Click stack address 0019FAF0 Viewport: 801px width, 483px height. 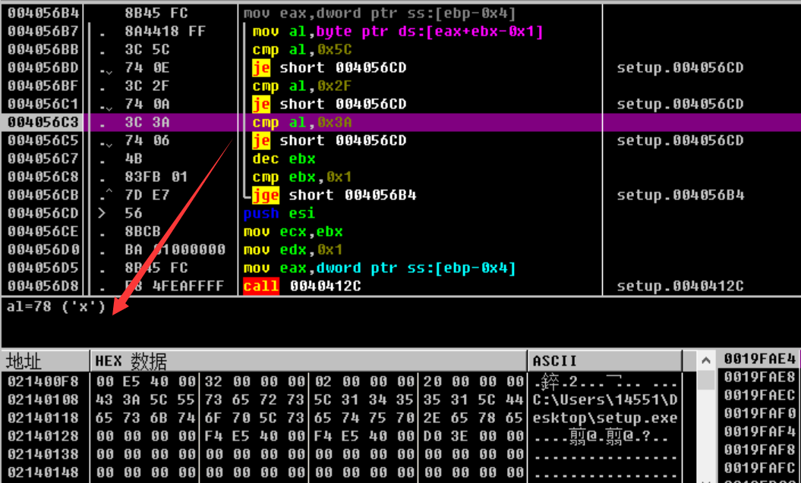(760, 413)
